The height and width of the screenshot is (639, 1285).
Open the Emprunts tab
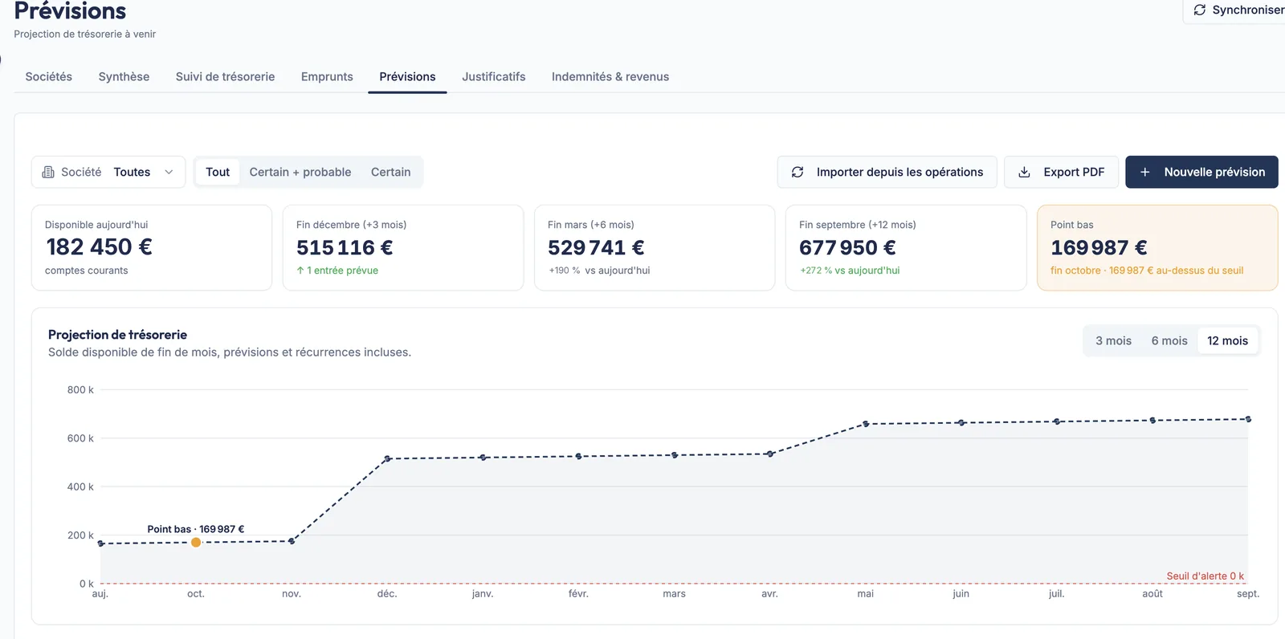[327, 77]
